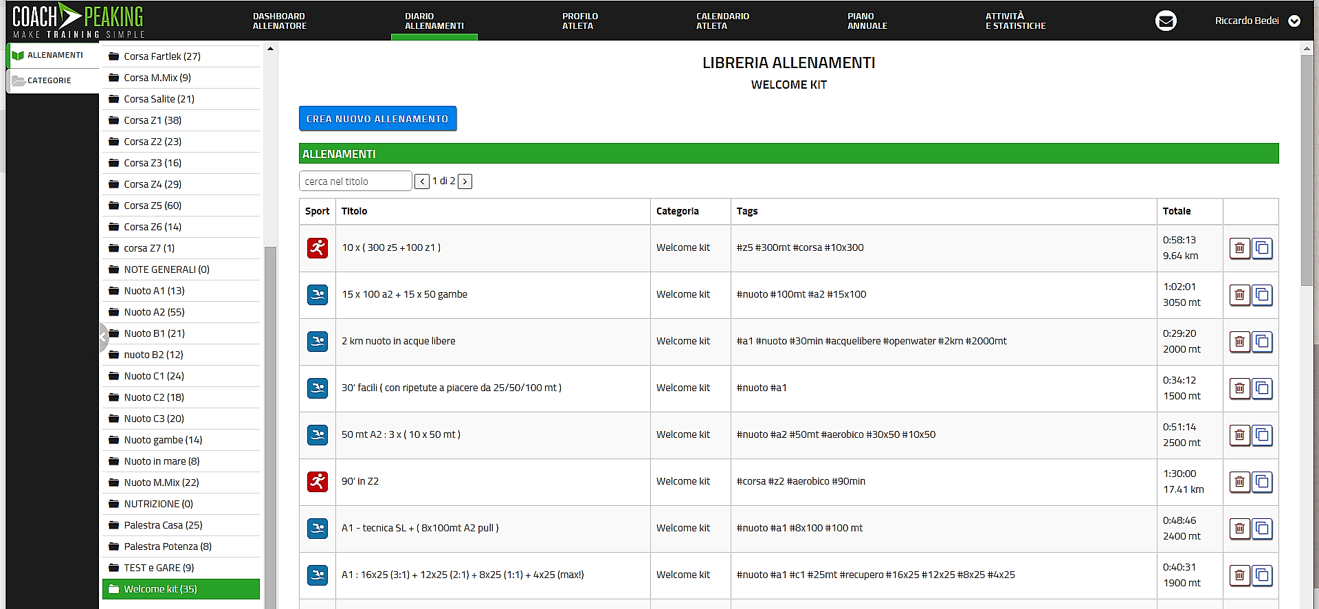Click the swim icon for '50 mt A2' workout
The image size is (1319, 609).
318,435
